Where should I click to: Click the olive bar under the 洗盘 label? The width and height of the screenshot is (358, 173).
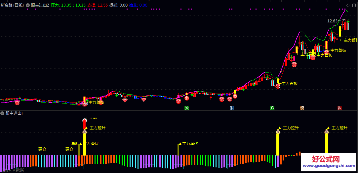[x=79, y=150]
